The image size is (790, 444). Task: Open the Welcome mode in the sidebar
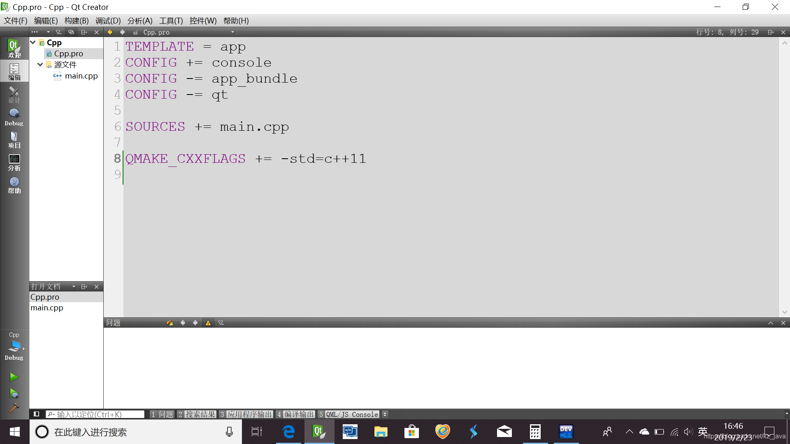(14, 49)
